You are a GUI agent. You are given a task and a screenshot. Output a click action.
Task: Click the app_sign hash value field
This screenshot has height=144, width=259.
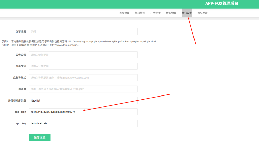pyautogui.click(x=83, y=112)
